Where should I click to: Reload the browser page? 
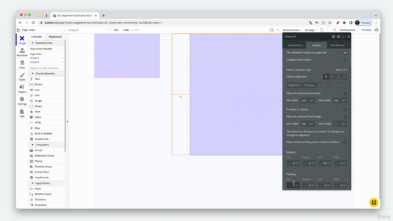click(33, 23)
